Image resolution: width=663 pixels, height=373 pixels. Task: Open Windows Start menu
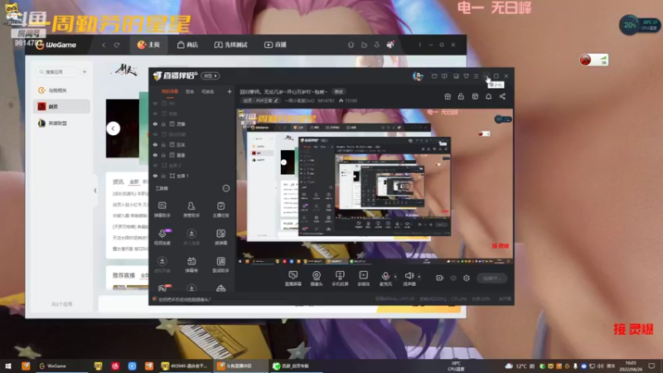8,366
